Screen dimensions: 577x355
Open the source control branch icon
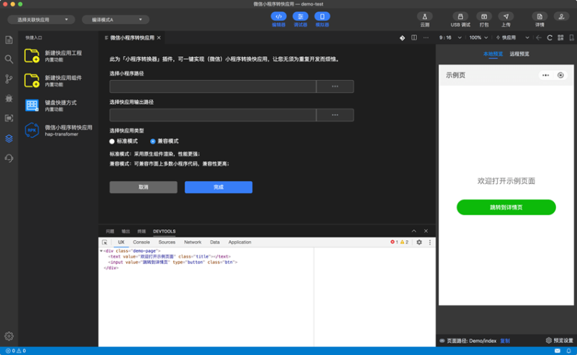click(9, 79)
